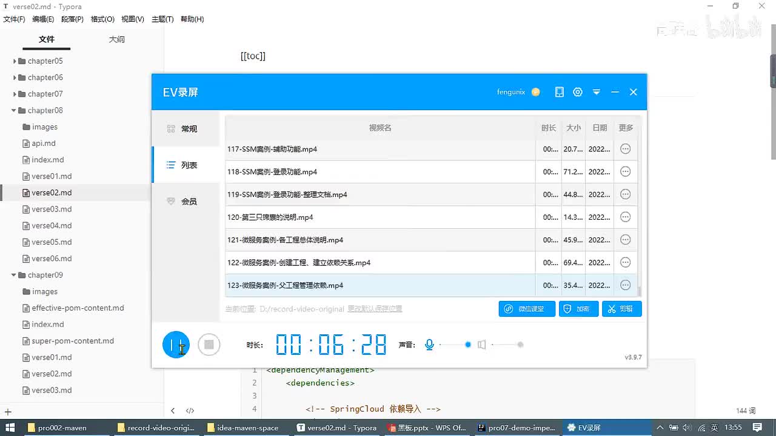This screenshot has height=436, width=776.
Task: Open verse06.md in the file tree
Action: tap(52, 259)
